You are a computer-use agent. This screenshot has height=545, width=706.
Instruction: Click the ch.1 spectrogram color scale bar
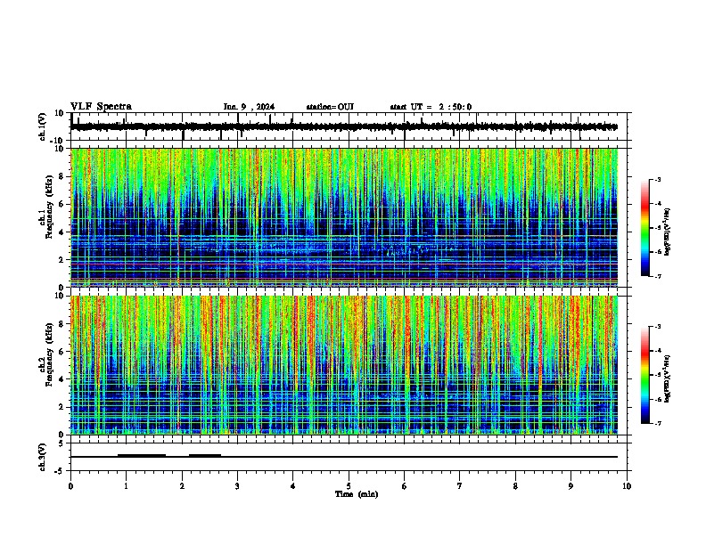pos(645,228)
